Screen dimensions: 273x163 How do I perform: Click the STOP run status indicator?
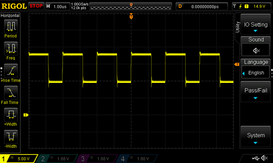(36, 6)
